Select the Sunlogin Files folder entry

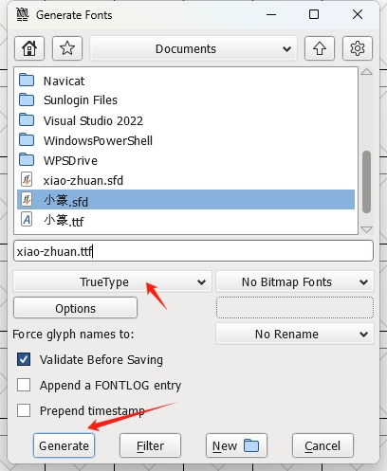186,100
